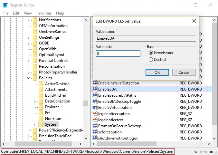Select the legalnoticetext value name
The width and height of the screenshot is (218, 155).
110,120
